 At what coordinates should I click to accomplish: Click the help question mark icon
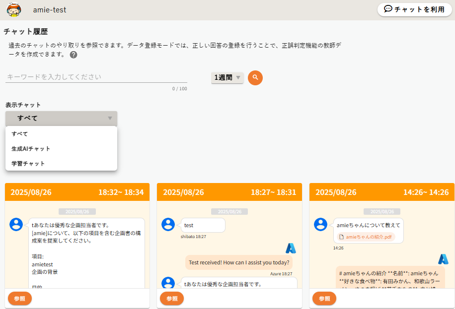tap(74, 55)
